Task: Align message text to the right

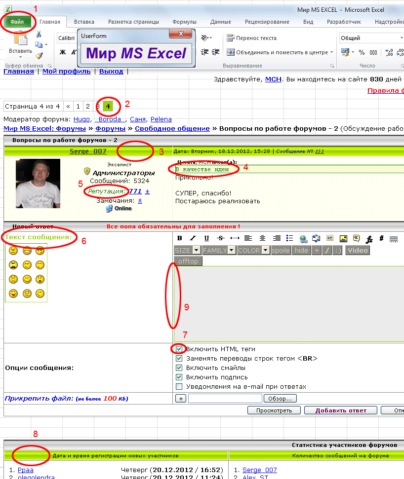Action: pos(277,238)
